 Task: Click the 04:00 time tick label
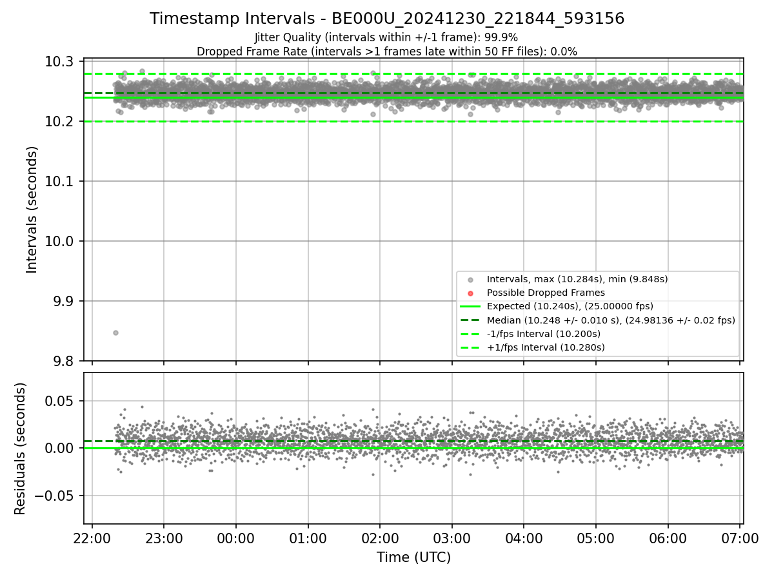pyautogui.click(x=524, y=538)
